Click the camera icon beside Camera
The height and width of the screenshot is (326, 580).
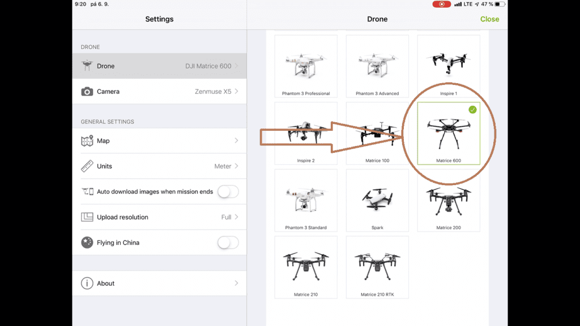click(87, 91)
